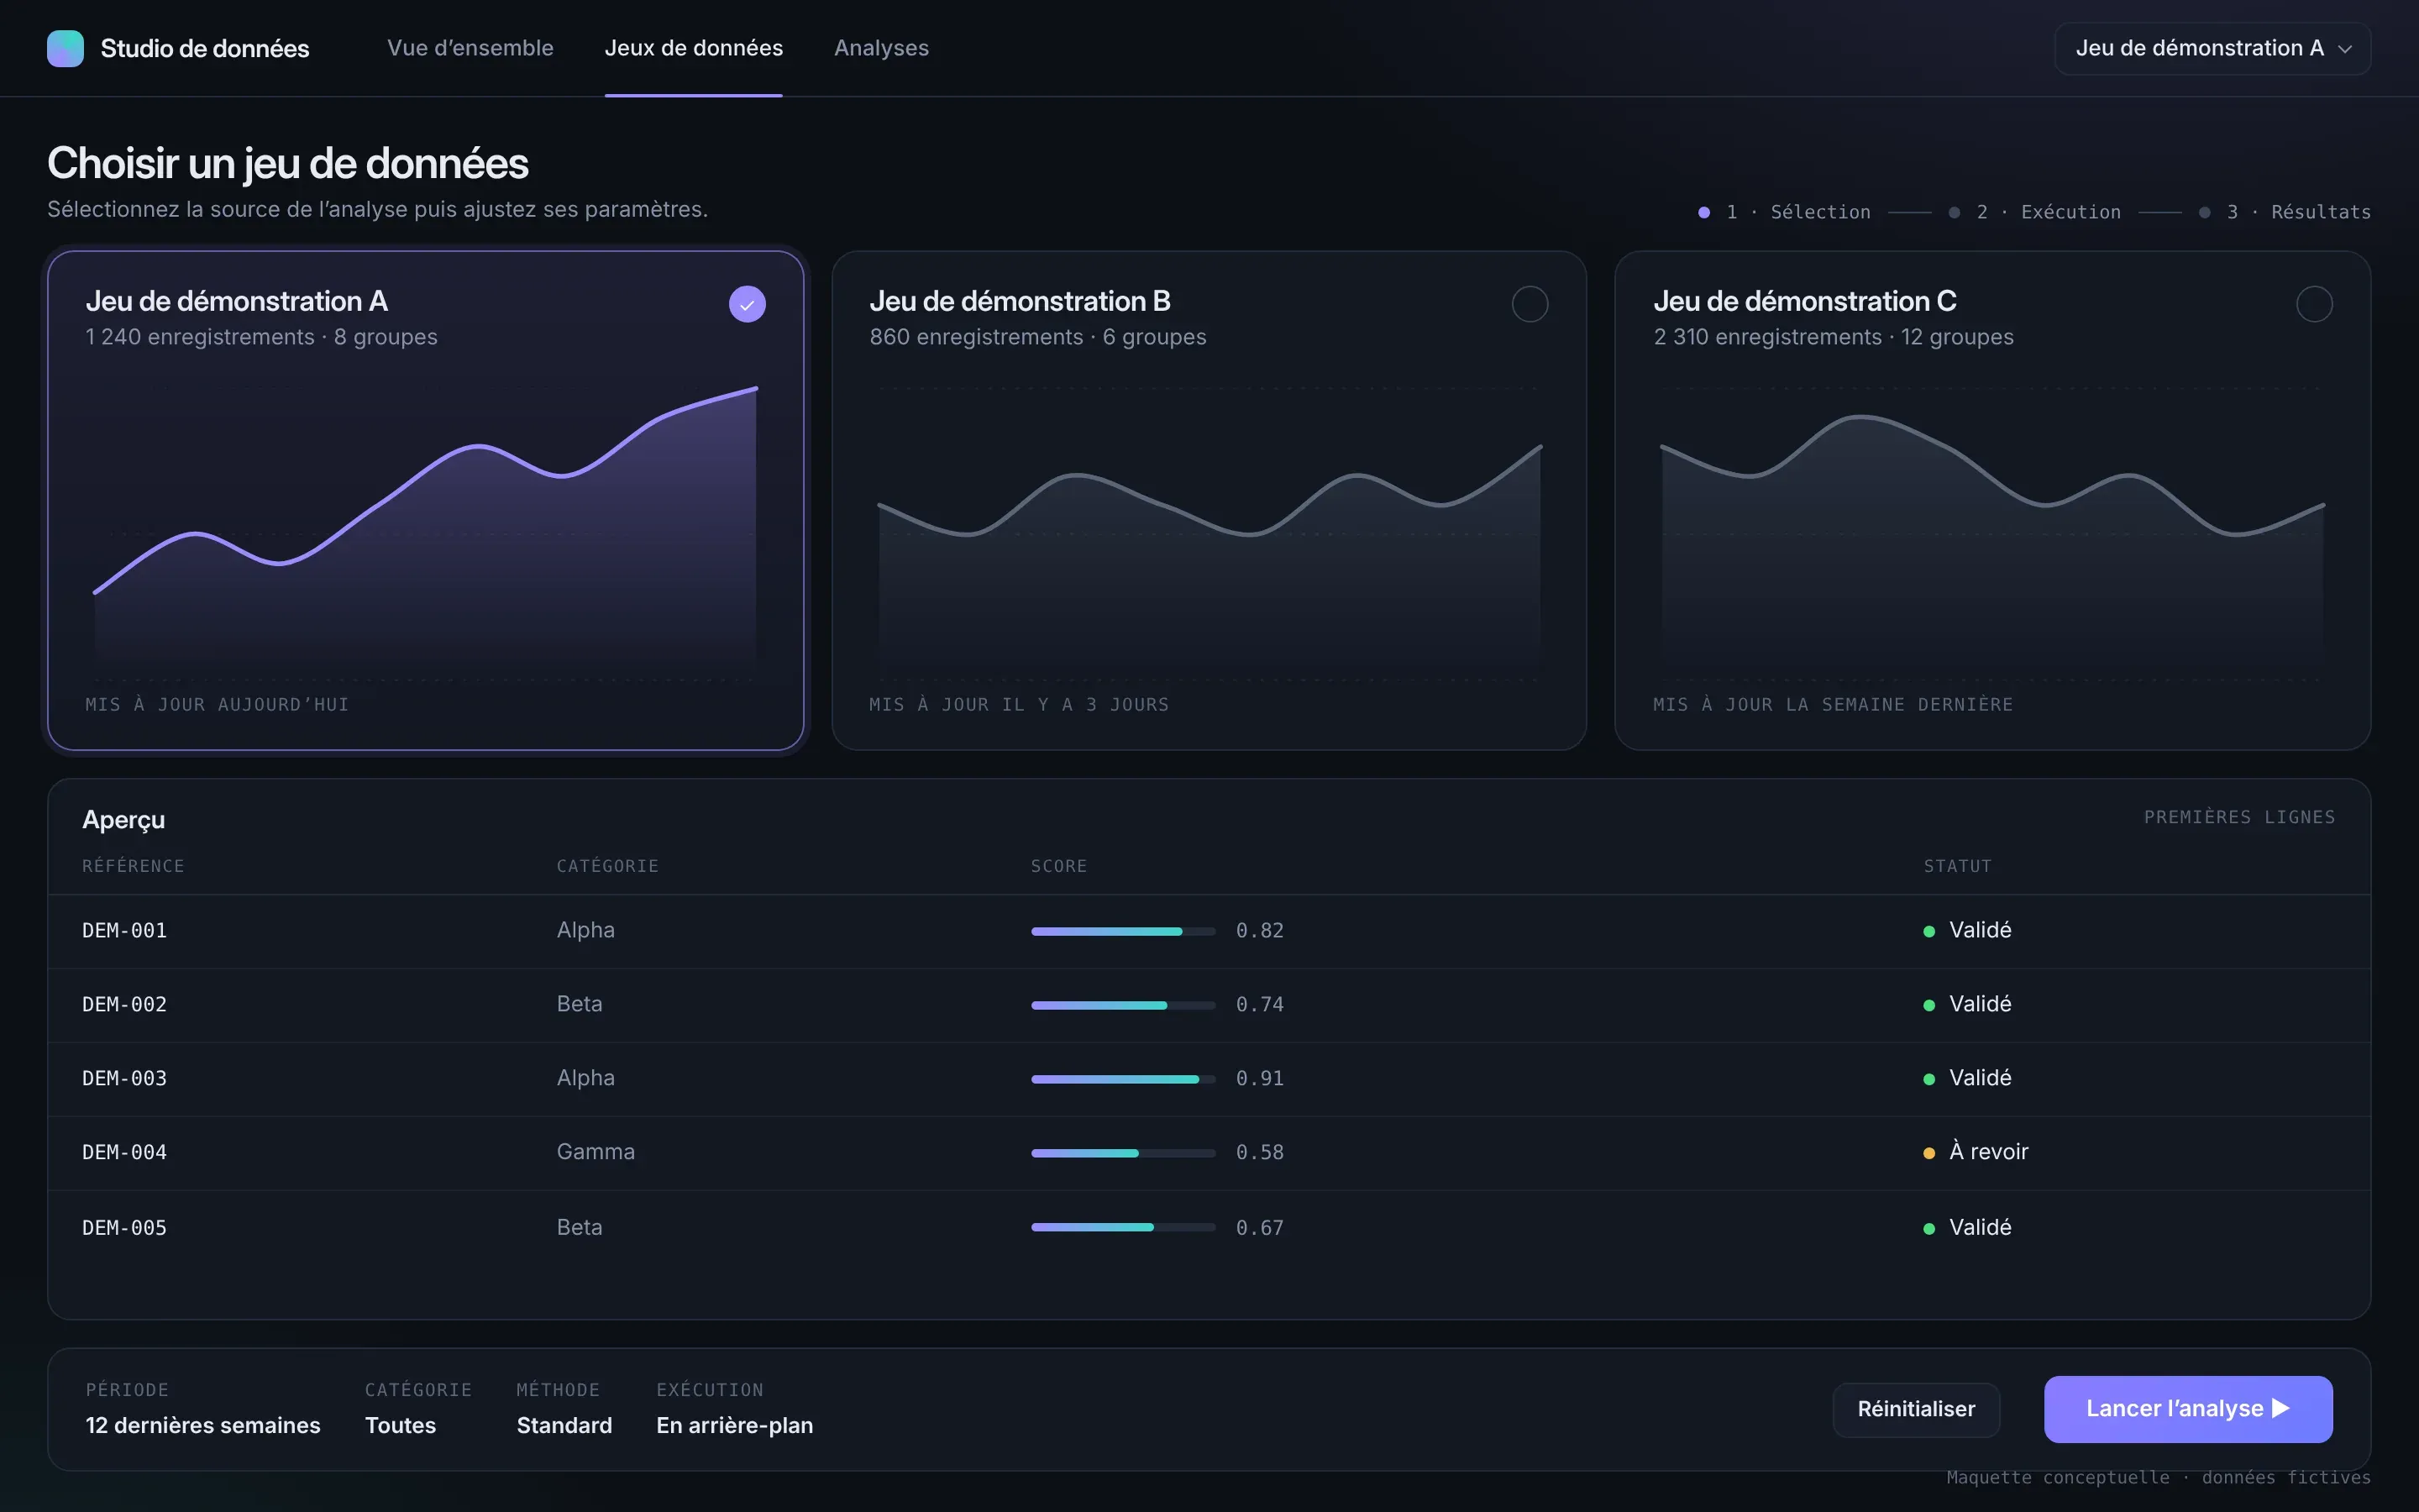Launch analysis with Lancer l'analyse button

(2188, 1409)
